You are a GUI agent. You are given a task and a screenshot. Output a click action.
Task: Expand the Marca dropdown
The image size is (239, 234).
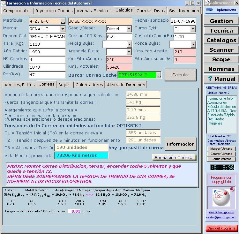[x=63, y=29]
